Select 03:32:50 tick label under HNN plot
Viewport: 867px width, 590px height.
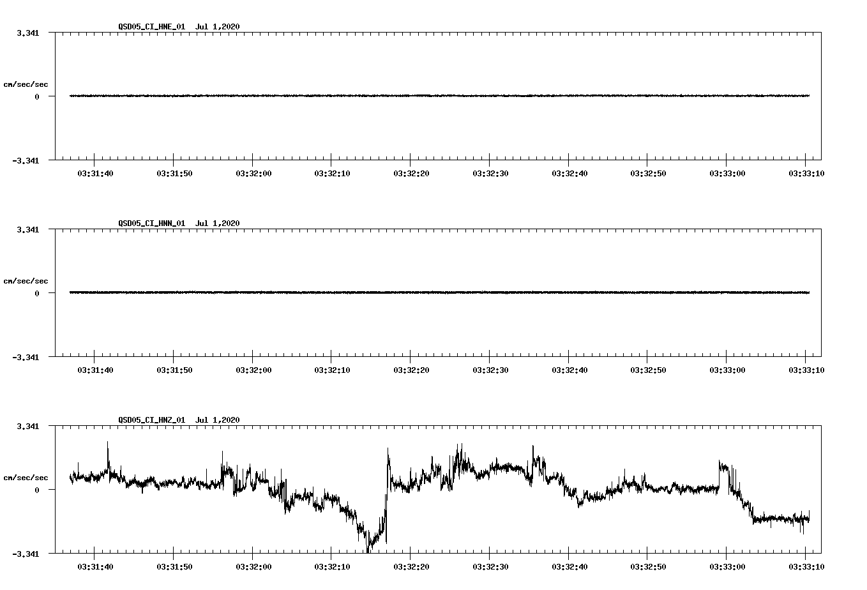point(648,370)
